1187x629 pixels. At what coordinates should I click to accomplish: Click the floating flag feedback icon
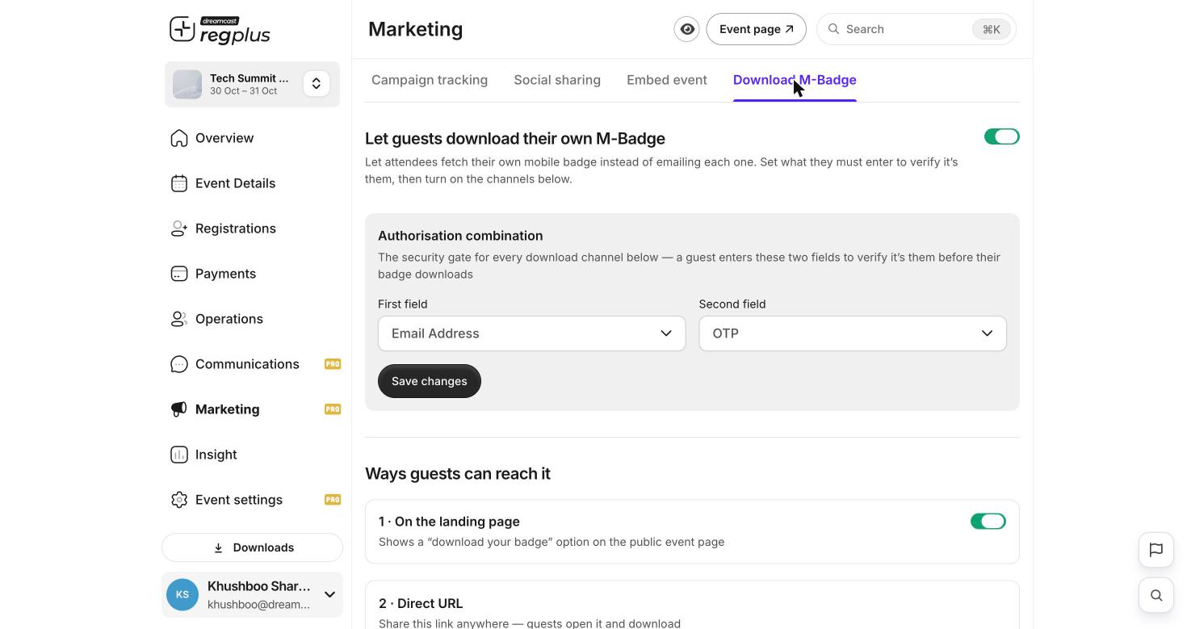pos(1156,550)
